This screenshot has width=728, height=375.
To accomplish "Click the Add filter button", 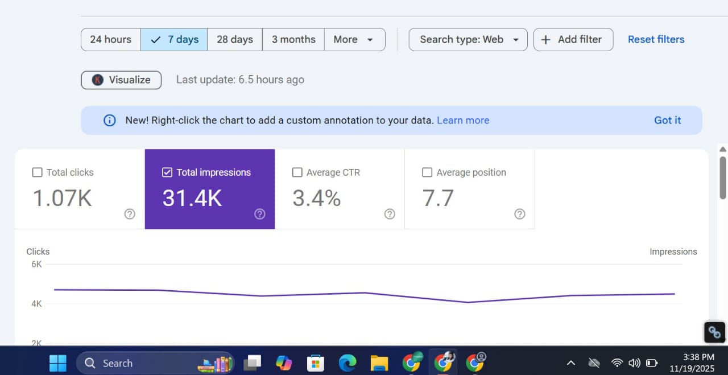I will point(573,39).
